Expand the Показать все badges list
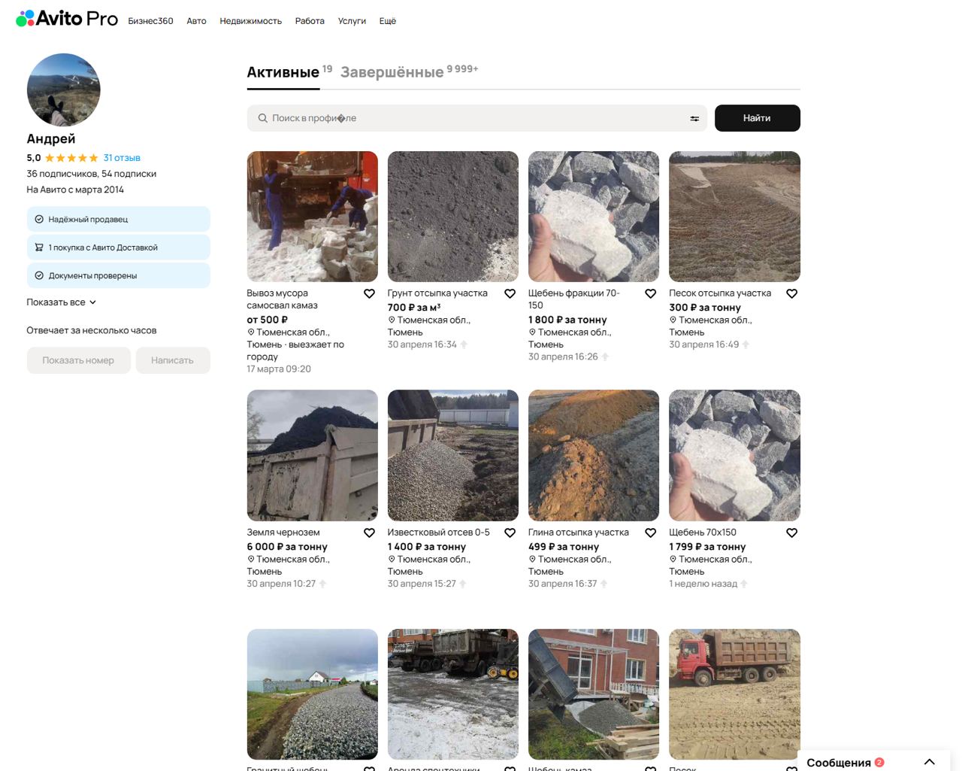Image resolution: width=962 pixels, height=771 pixels. (x=62, y=302)
